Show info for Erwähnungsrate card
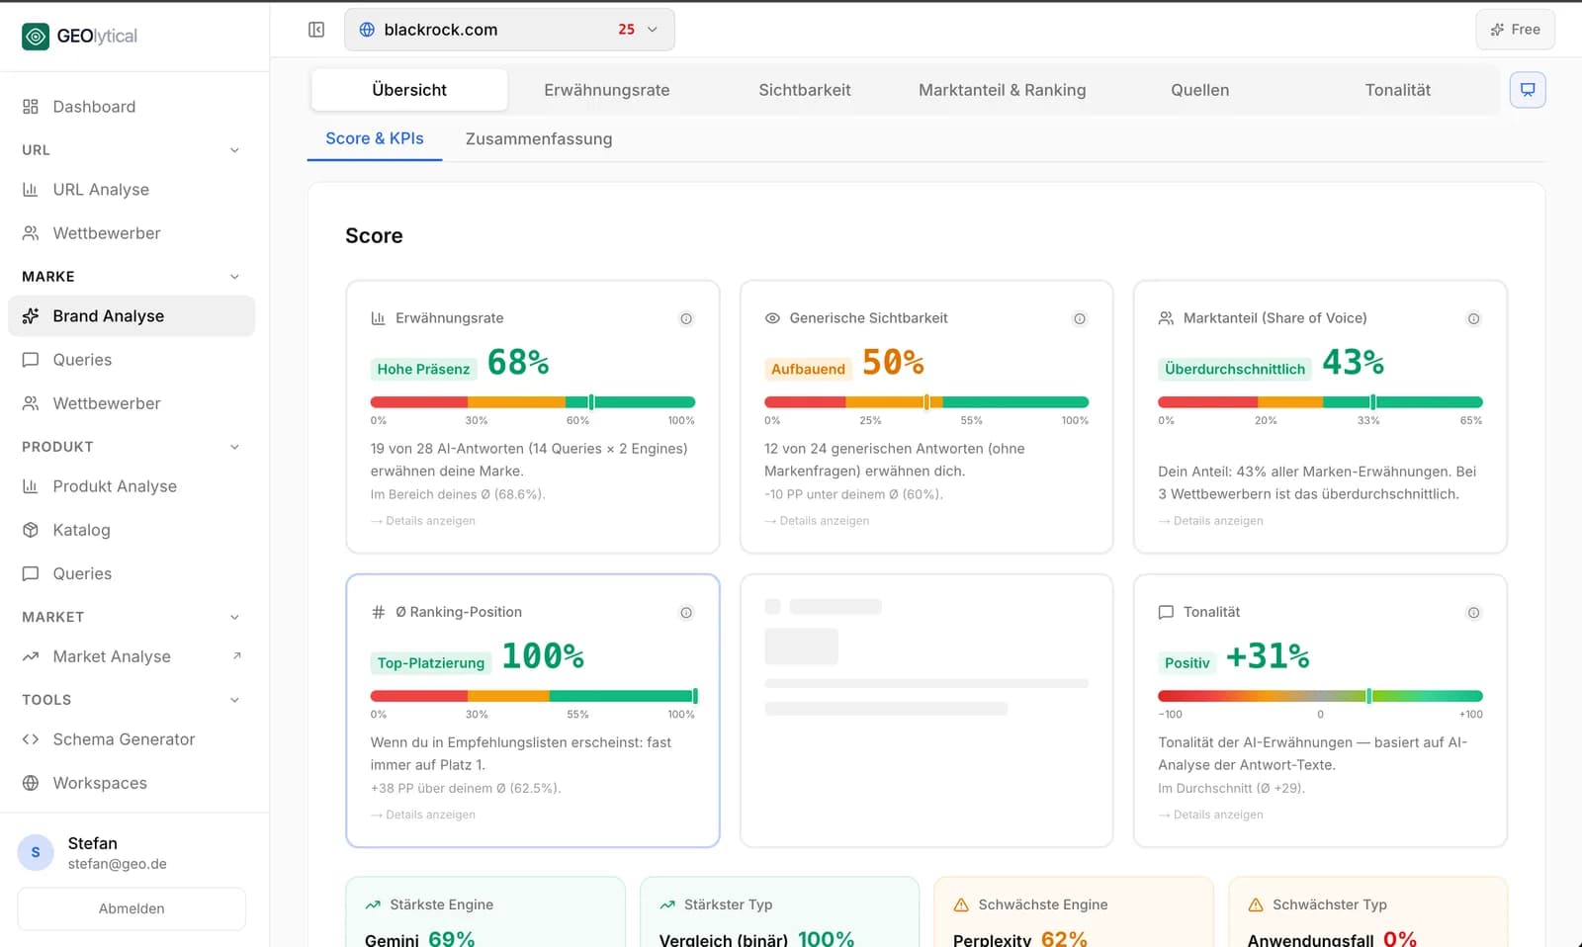 [x=686, y=318]
